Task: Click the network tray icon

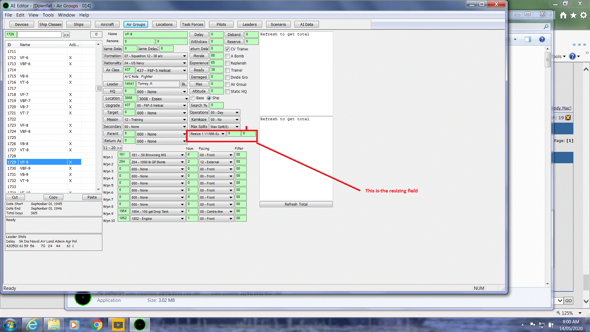Action: (542, 325)
